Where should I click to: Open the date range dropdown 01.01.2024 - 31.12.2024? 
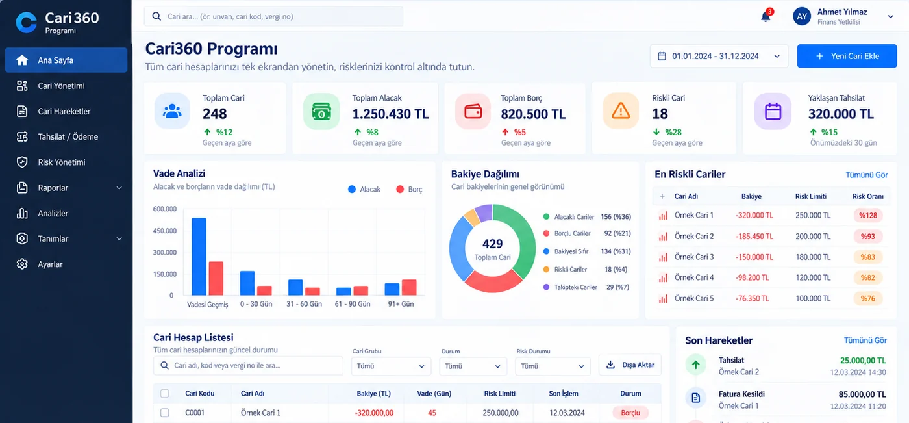[719, 57]
